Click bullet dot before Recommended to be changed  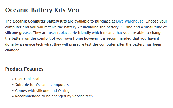click(13, 96)
